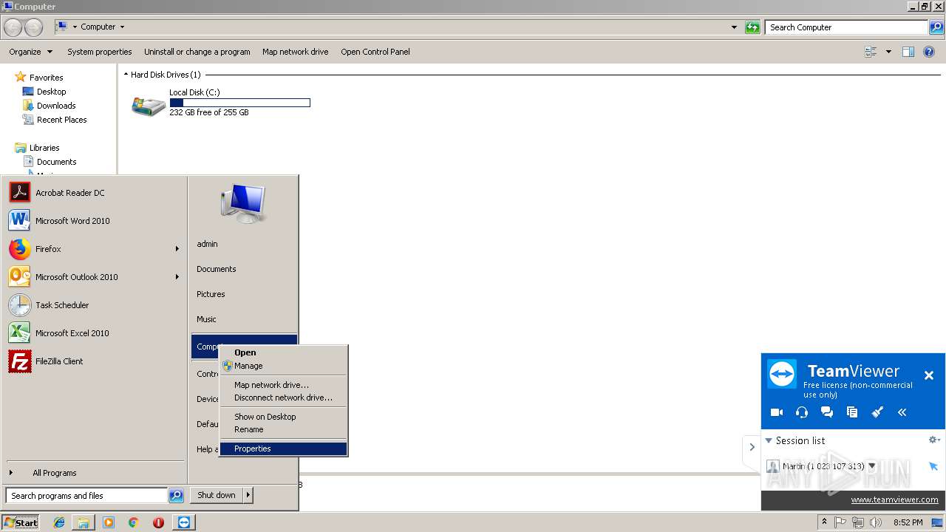Viewport: 946px width, 532px height.
Task: Click TeamViewer icon on the taskbar
Action: tap(184, 522)
